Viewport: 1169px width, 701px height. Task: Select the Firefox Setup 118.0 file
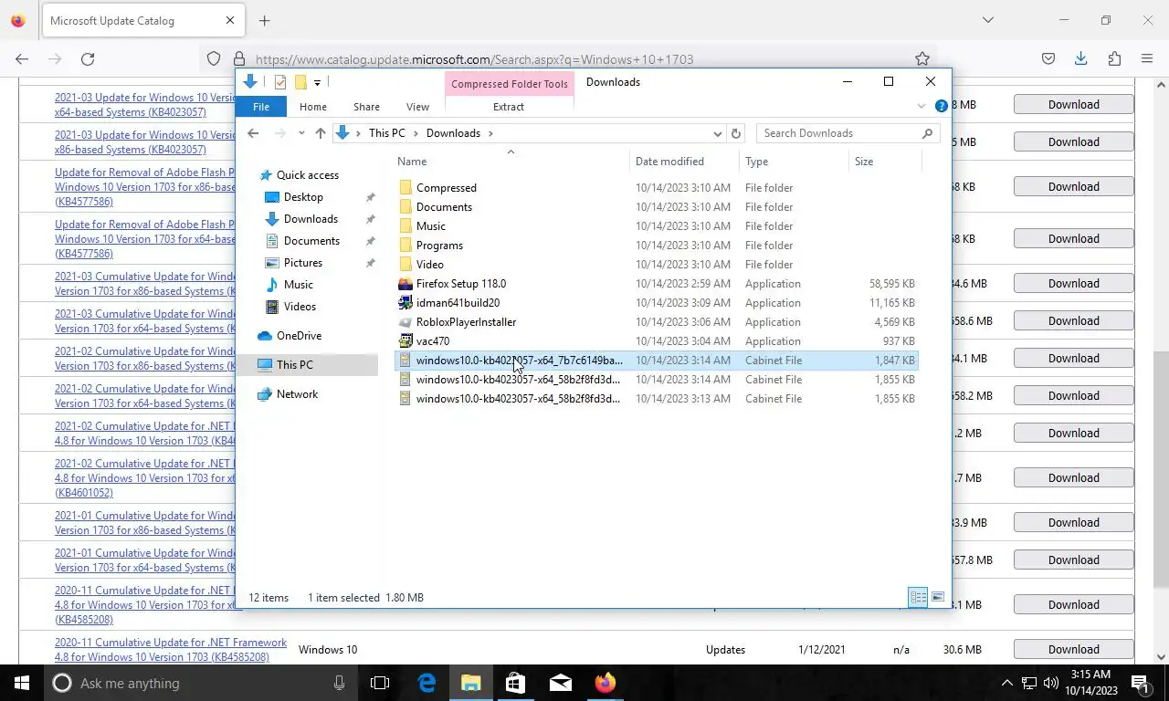pos(657,284)
